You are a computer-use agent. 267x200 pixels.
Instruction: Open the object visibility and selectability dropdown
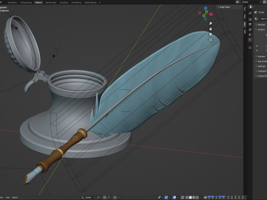coord(160,197)
